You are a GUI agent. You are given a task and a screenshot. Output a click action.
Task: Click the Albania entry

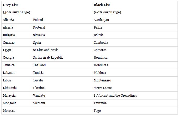(x=8, y=20)
